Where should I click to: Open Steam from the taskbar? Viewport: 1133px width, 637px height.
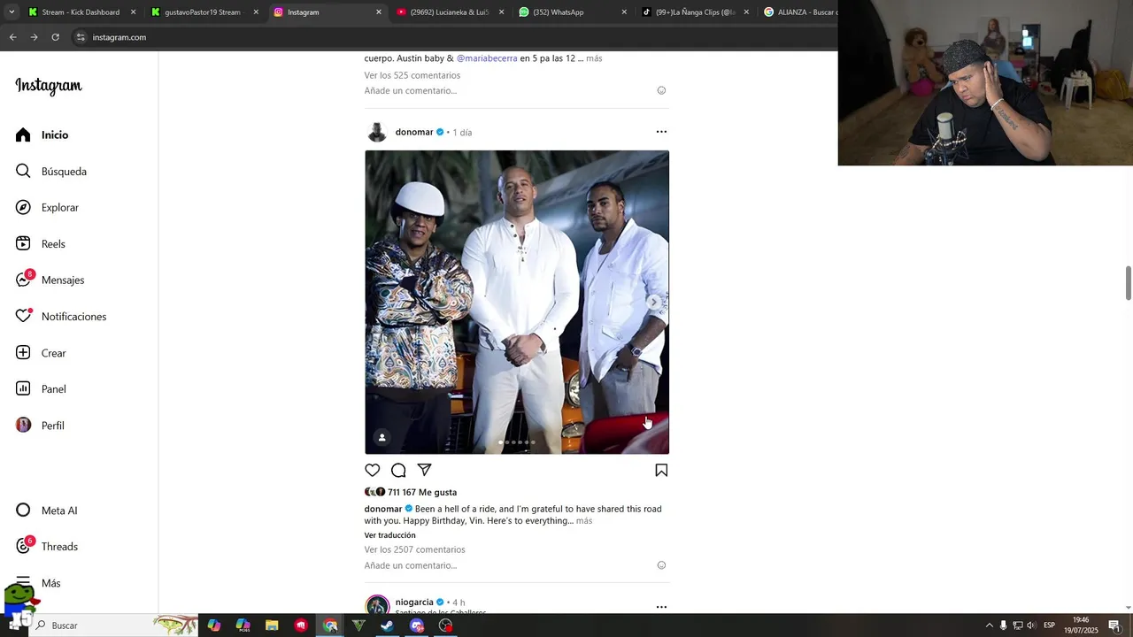pyautogui.click(x=387, y=625)
